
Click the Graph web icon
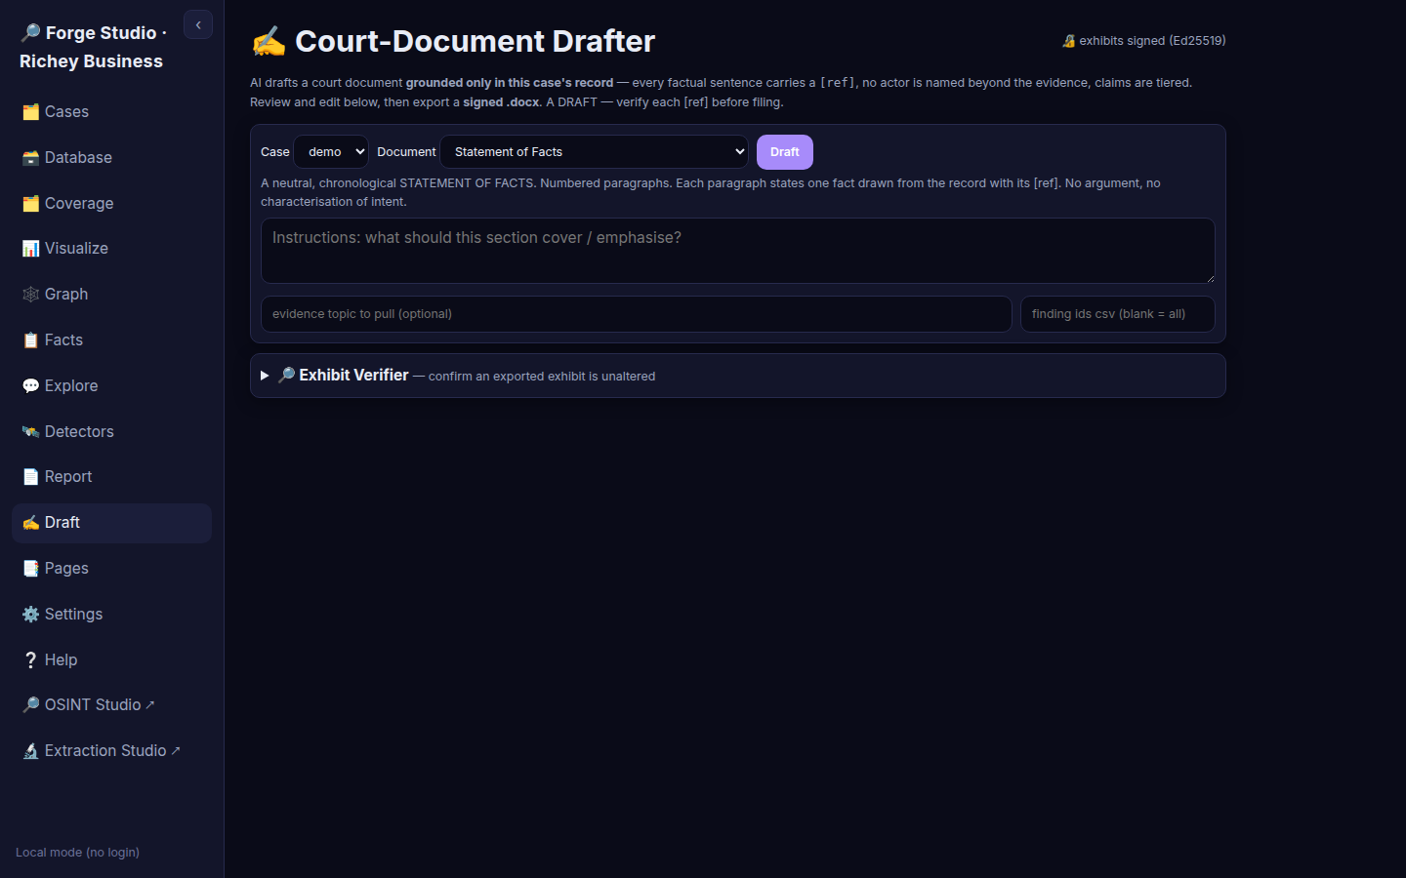[30, 295]
